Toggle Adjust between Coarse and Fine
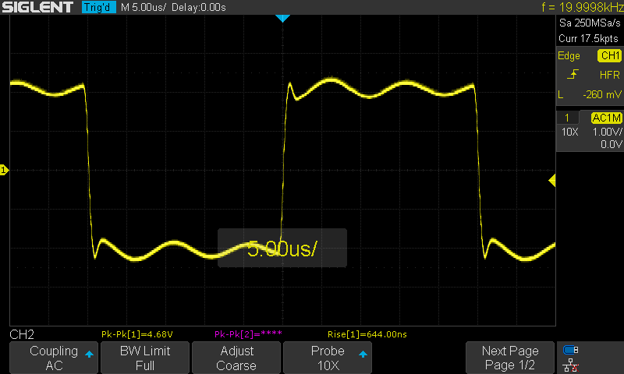The height and width of the screenshot is (374, 624). click(236, 358)
